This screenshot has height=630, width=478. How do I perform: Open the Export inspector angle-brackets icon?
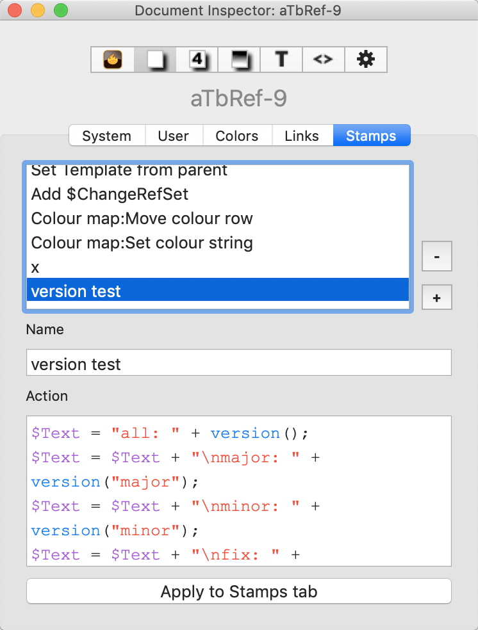(x=323, y=60)
